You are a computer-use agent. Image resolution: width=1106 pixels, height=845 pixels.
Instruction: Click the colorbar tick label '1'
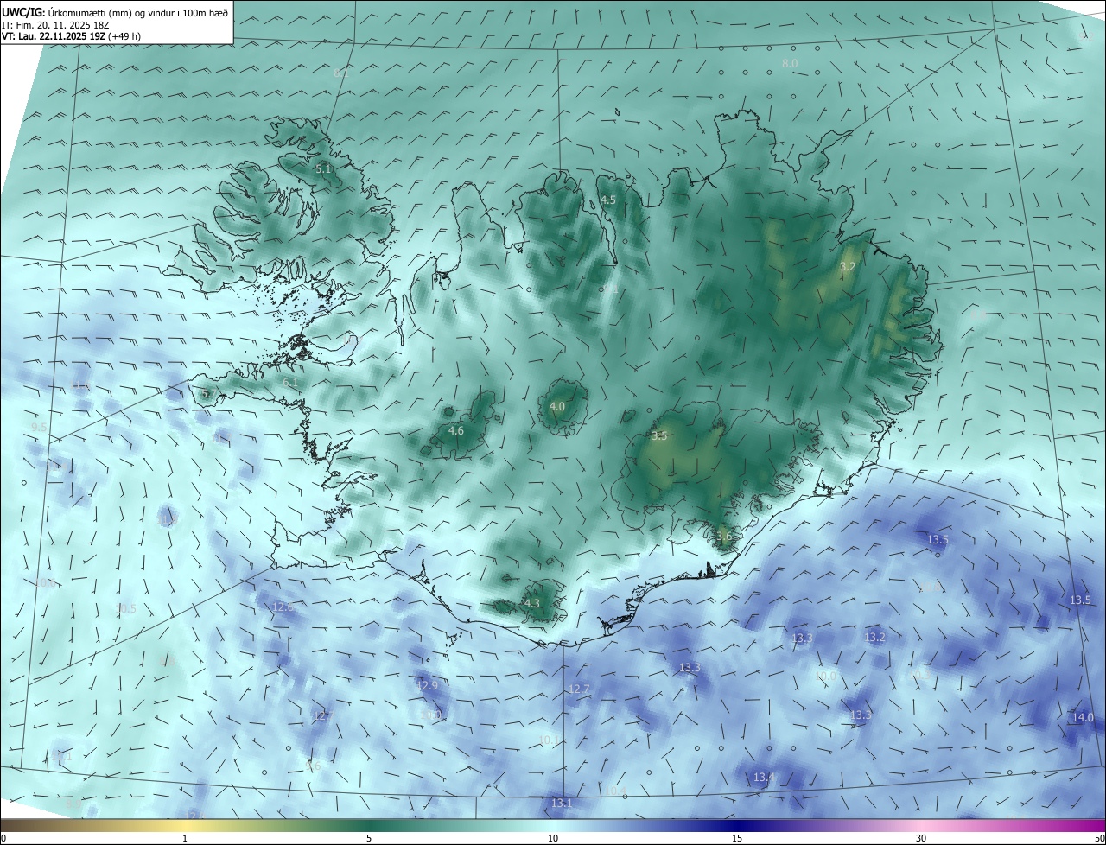(x=185, y=838)
